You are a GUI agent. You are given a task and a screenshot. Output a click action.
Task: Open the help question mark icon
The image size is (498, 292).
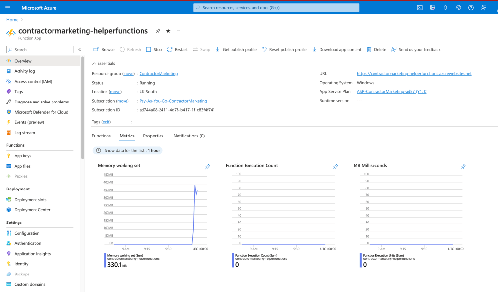[x=471, y=8]
